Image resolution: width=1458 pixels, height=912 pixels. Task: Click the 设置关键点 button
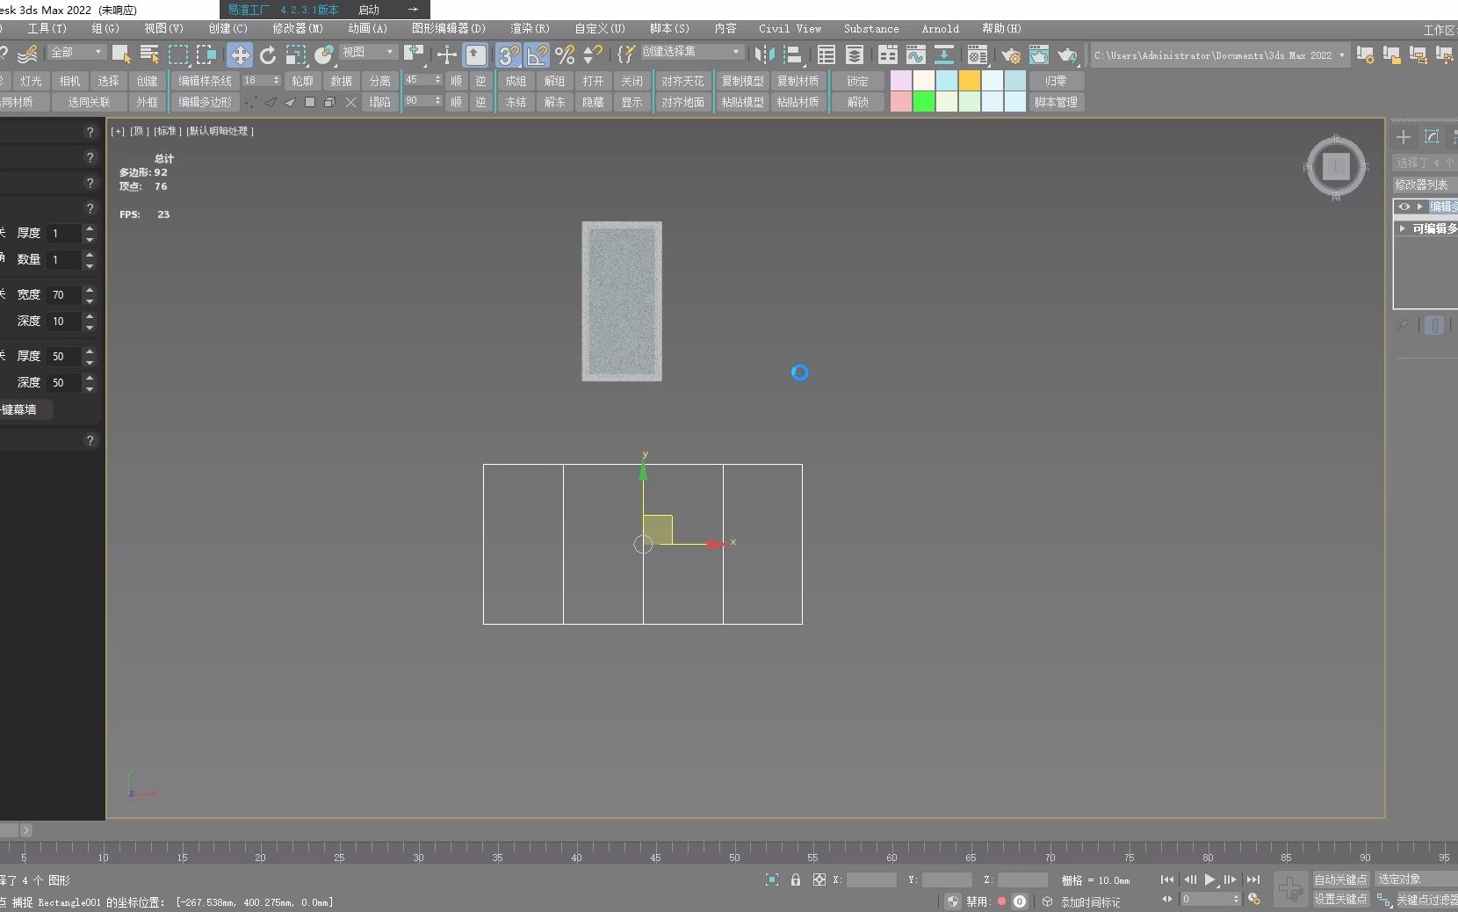pos(1340,900)
